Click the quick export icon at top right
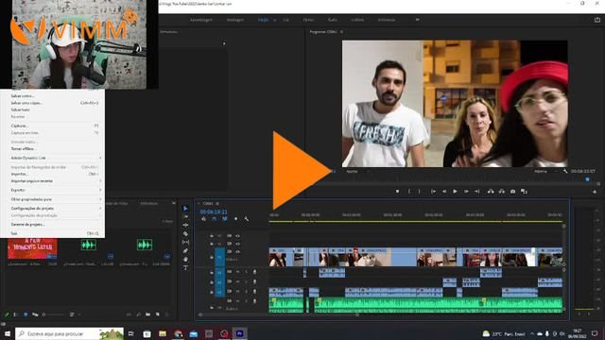Screen dimensions: 605x340 coord(597,20)
